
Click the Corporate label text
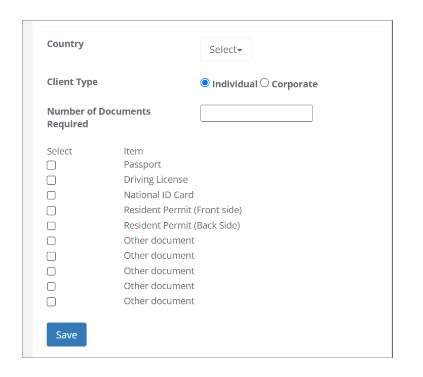tap(294, 84)
